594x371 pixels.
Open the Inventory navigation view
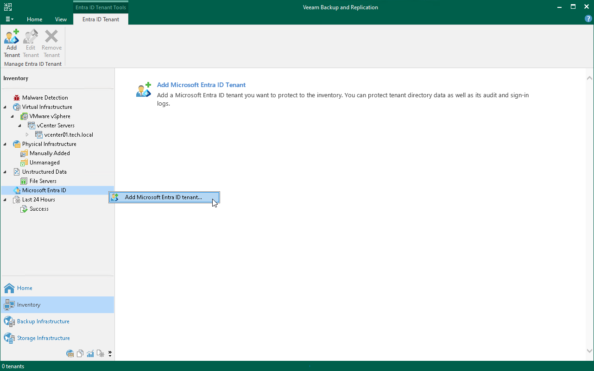[57, 305]
